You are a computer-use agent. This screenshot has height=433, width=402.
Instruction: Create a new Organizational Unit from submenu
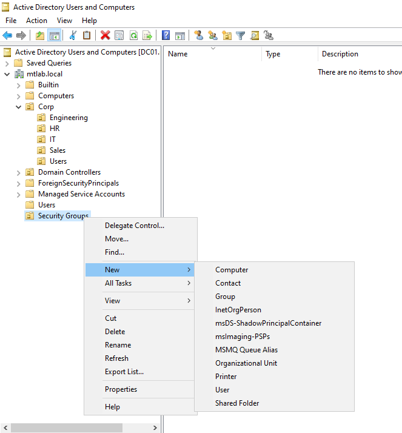(275, 363)
